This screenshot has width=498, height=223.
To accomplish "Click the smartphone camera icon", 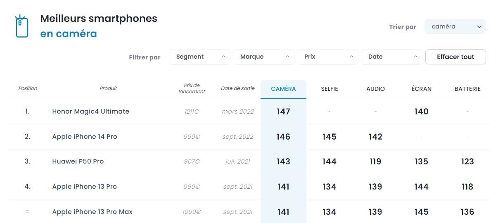I will coord(21,26).
